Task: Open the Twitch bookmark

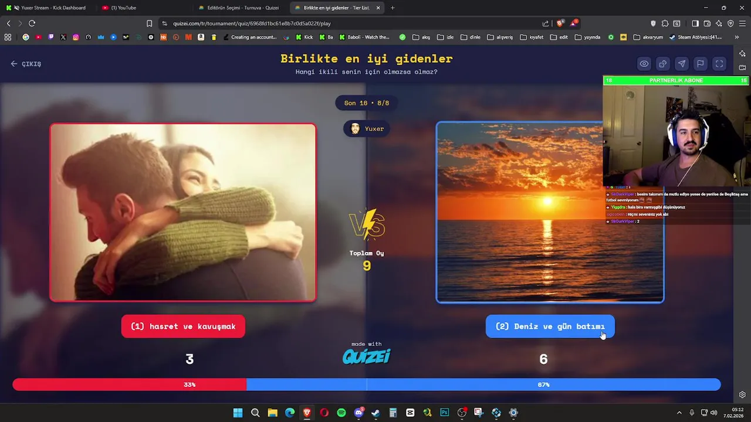Action: click(50, 37)
